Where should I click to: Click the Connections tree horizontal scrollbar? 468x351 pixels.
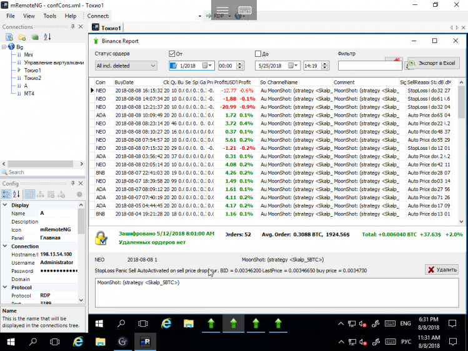coord(42,164)
